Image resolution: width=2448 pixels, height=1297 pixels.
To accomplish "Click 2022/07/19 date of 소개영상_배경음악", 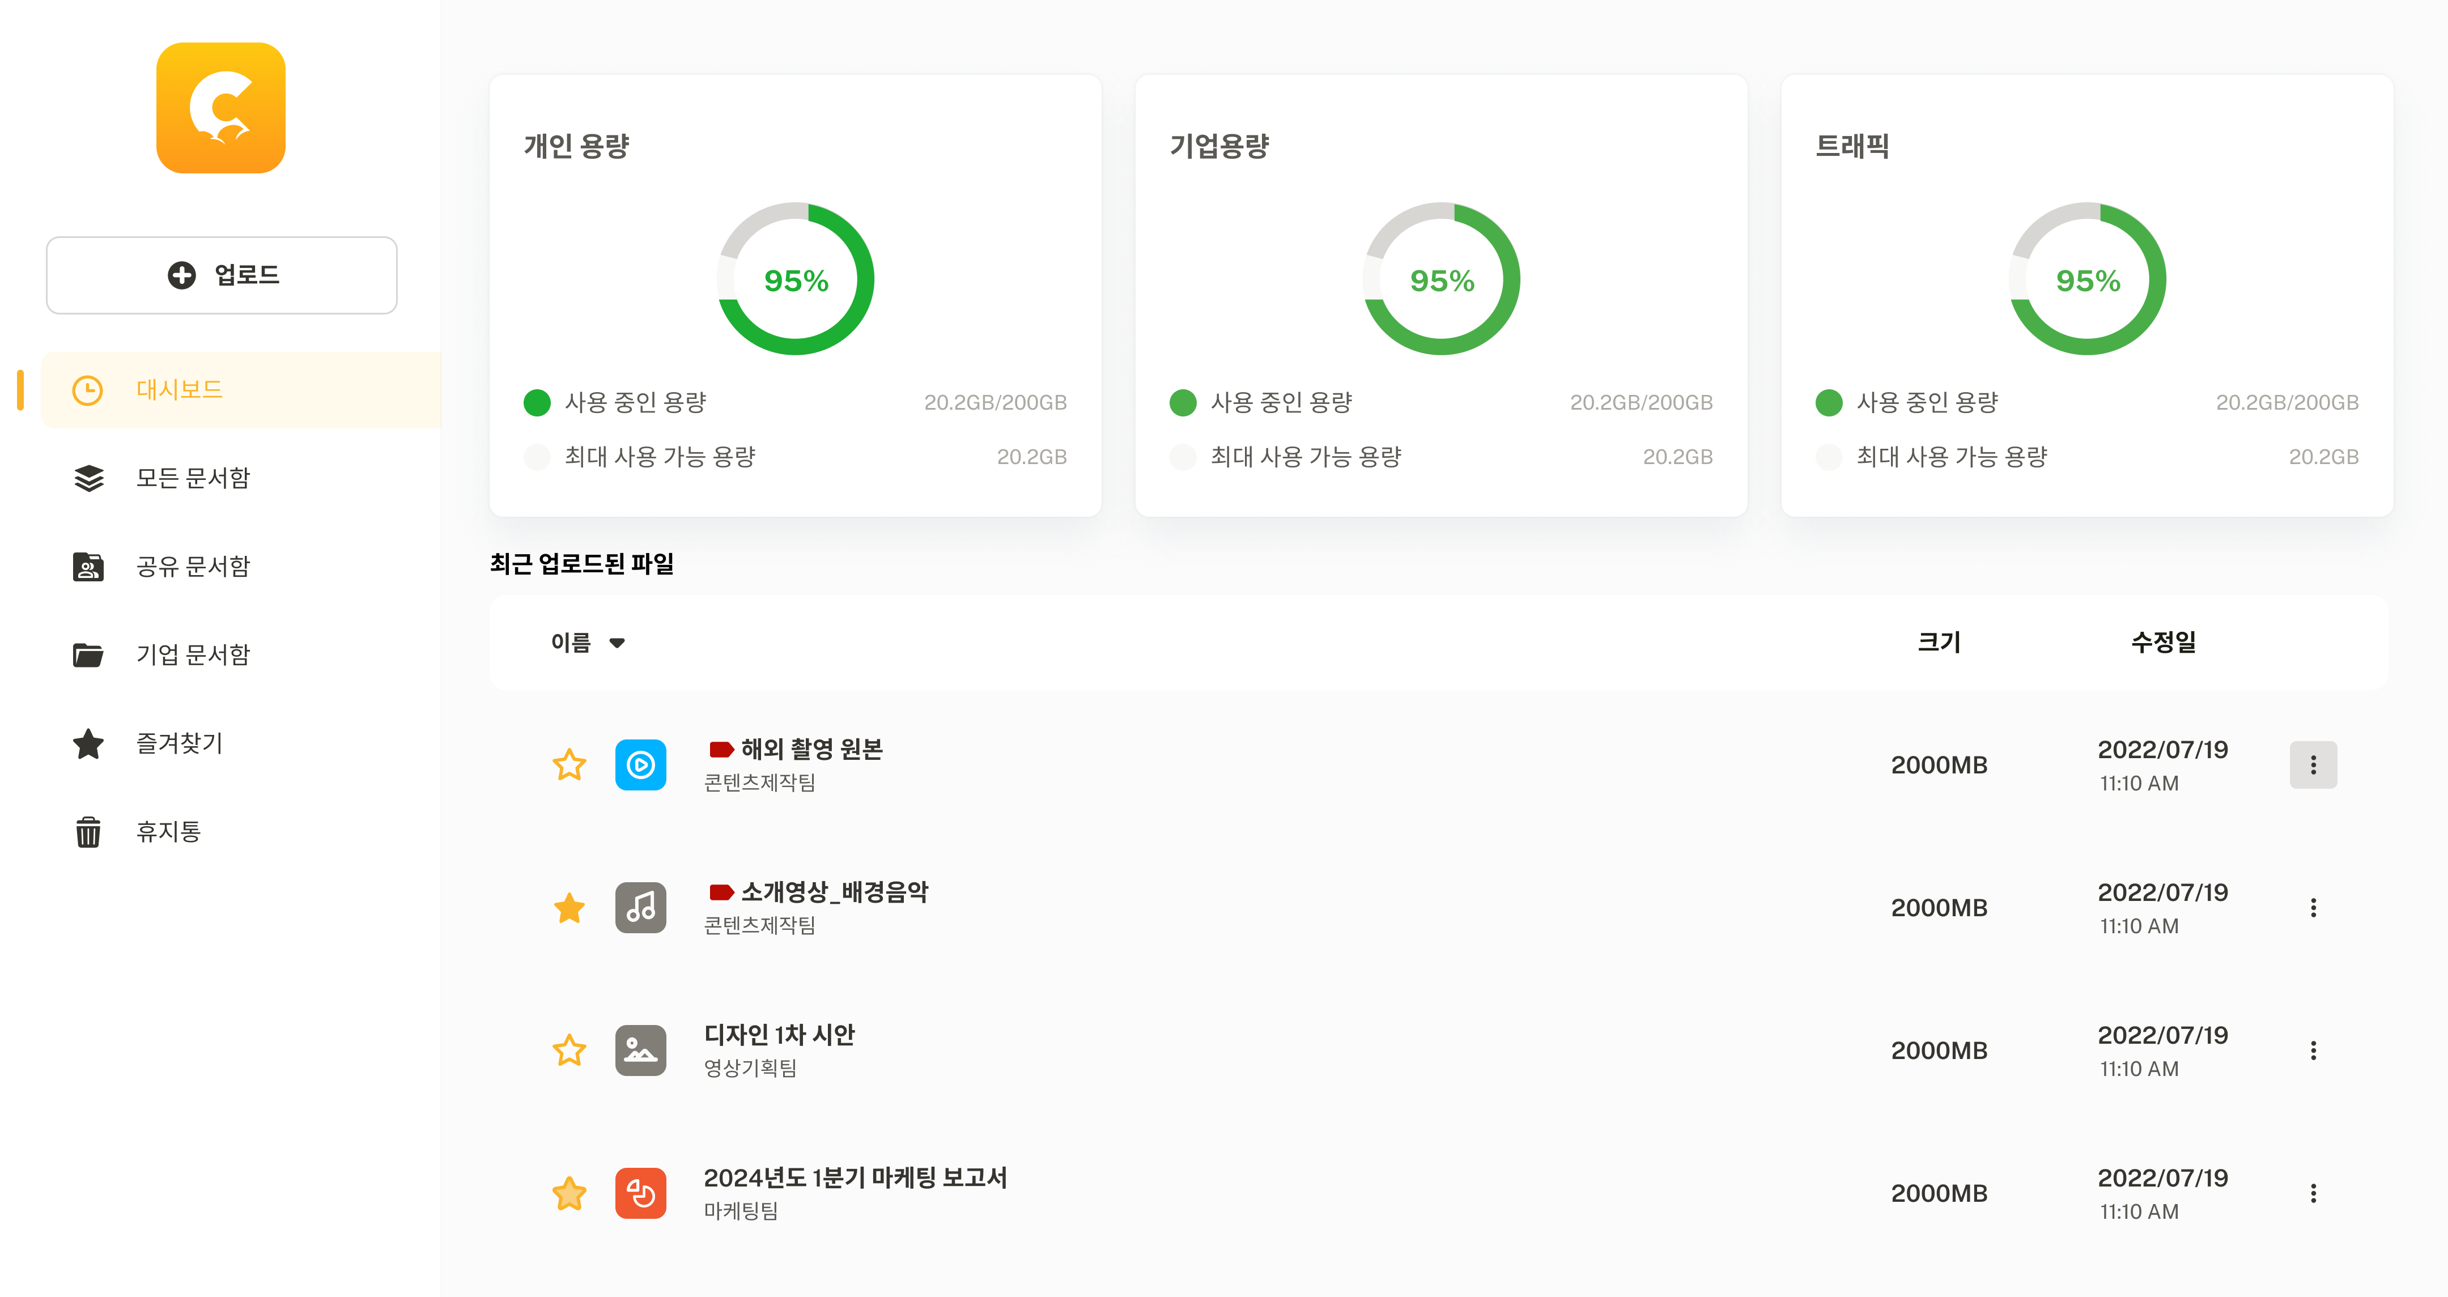I will [2163, 892].
